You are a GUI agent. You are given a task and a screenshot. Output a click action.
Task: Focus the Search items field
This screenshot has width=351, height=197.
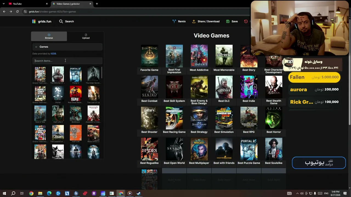[67, 61]
